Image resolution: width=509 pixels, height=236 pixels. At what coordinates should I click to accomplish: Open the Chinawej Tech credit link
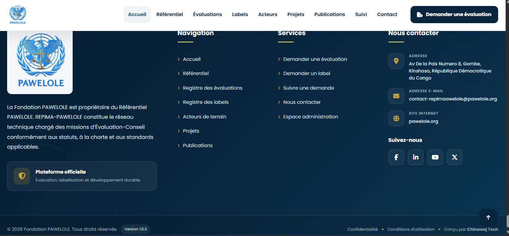(482, 229)
